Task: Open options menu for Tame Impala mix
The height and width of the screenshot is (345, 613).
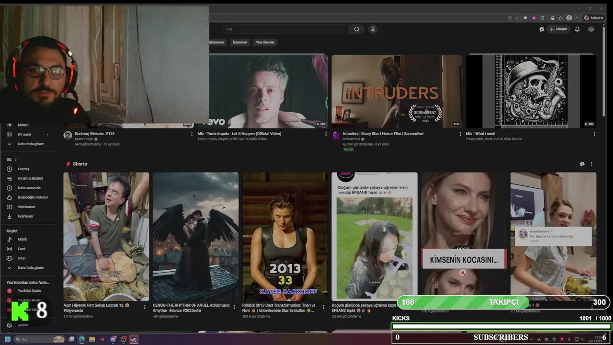Action: coord(326,134)
